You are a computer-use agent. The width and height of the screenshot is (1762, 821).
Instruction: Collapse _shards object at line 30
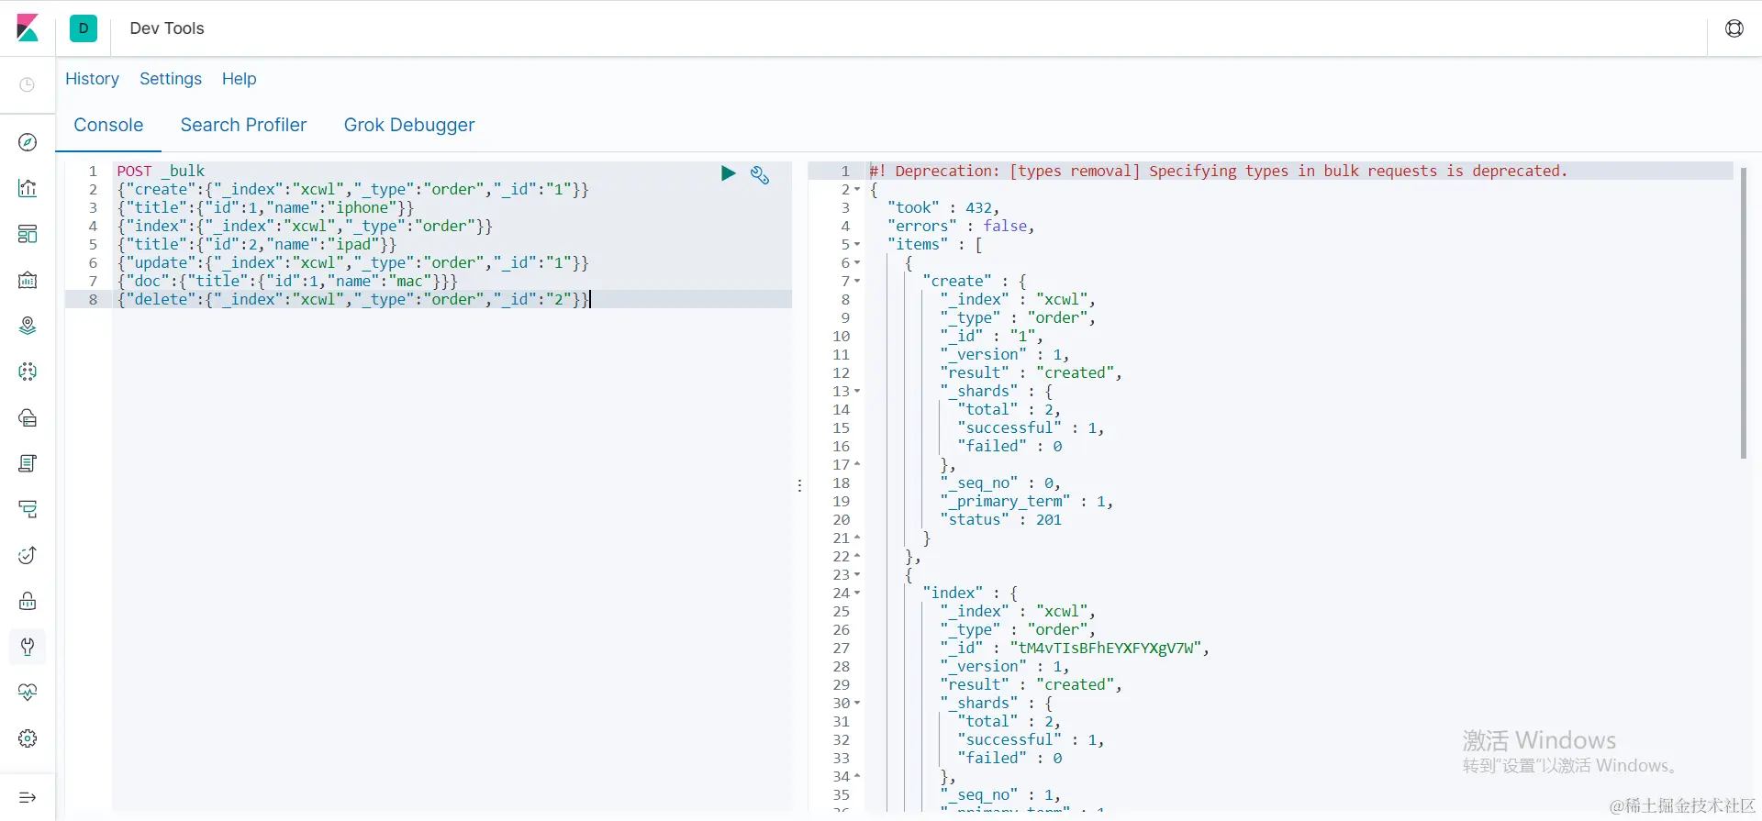pyautogui.click(x=857, y=704)
